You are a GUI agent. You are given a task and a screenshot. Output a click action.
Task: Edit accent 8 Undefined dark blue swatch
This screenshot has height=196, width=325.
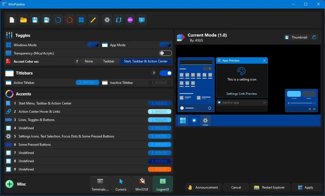point(159,161)
